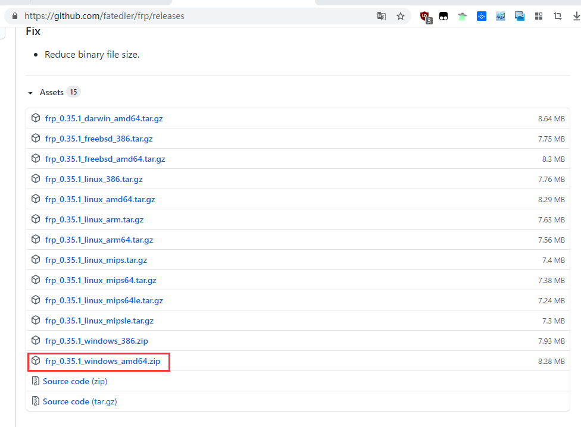Open the blue picture extension icon
581x427 pixels.
(x=500, y=16)
